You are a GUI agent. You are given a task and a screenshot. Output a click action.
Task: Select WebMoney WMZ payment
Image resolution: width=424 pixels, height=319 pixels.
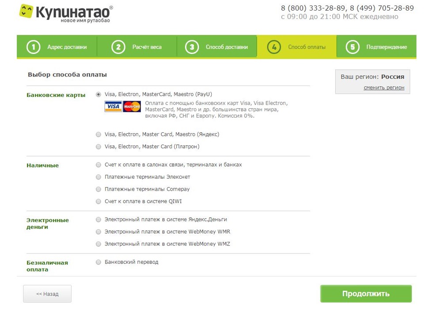(98, 244)
